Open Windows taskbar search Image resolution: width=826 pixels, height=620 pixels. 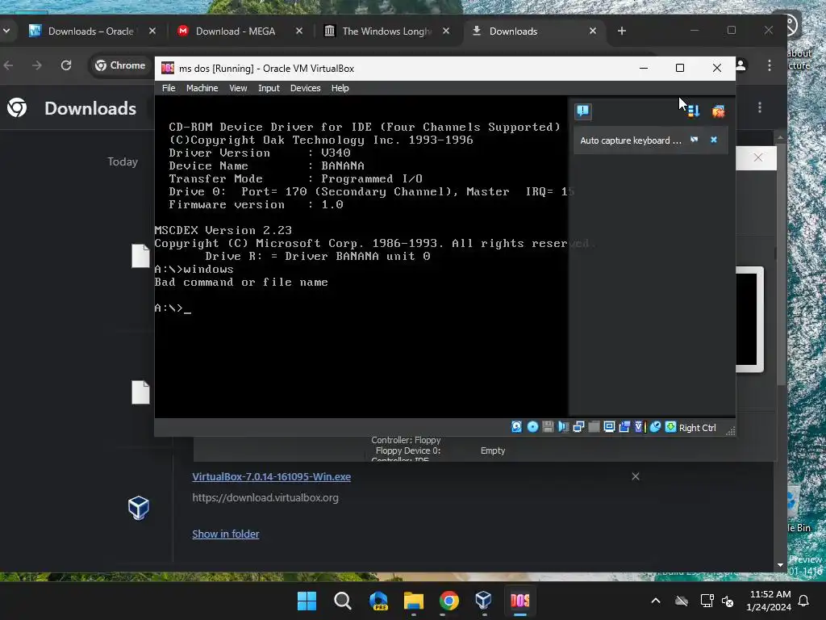[342, 601]
